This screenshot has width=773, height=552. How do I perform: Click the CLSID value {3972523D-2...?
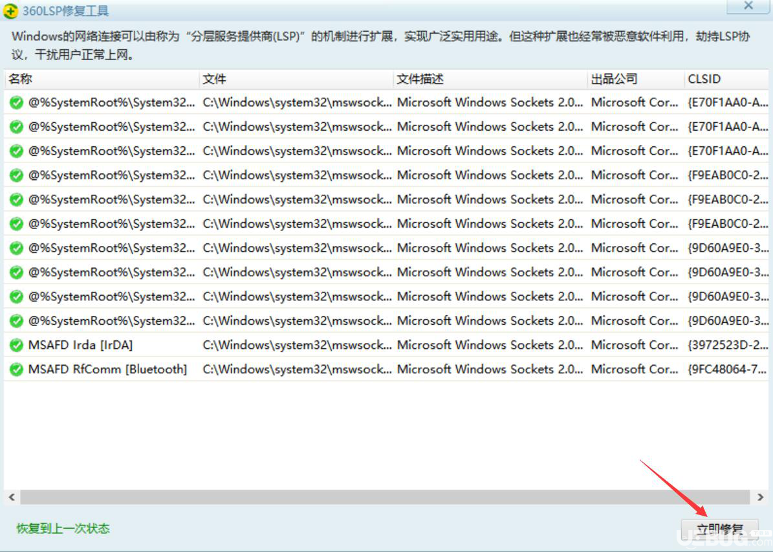click(728, 345)
